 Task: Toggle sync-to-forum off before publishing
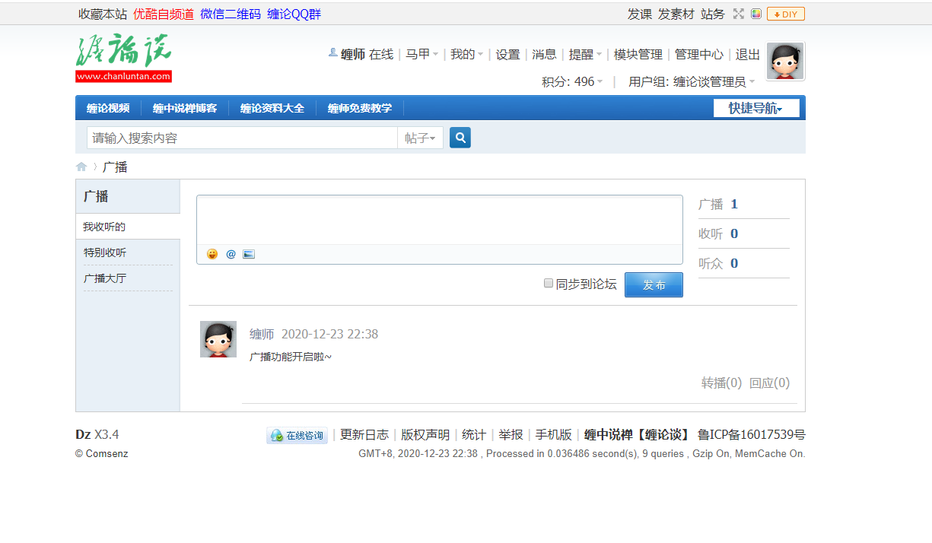point(549,283)
